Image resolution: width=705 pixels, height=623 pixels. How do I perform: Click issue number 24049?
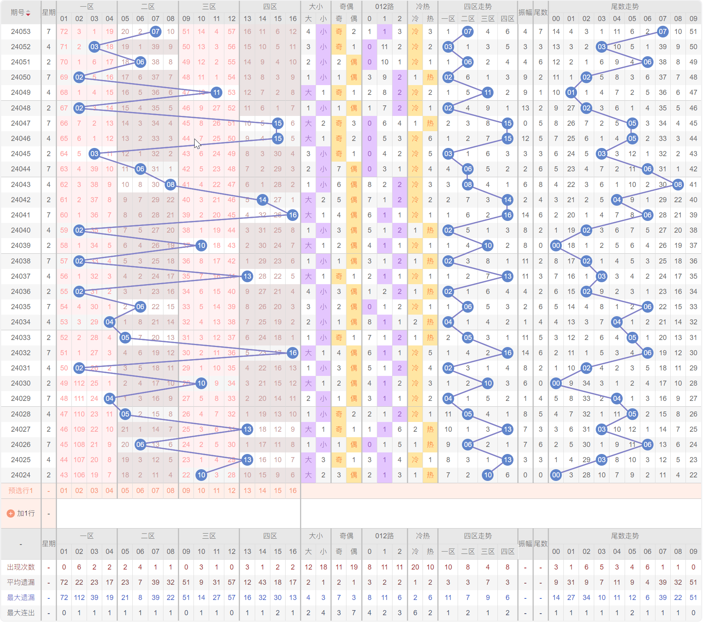point(21,93)
